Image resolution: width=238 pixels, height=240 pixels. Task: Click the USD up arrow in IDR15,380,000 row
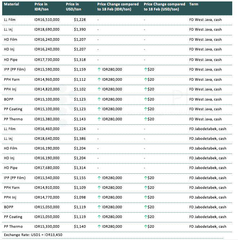pos(145,119)
